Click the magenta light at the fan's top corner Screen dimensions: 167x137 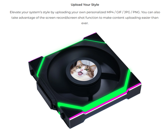click(x=89, y=35)
